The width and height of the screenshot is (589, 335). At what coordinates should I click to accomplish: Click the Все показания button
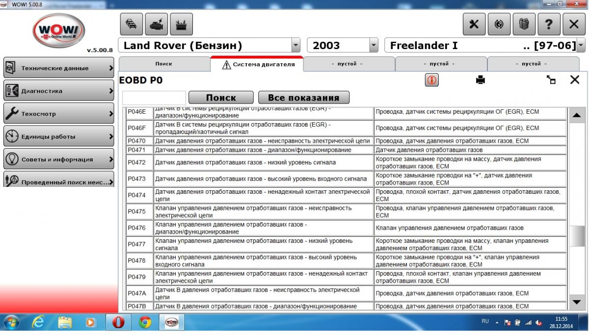303,97
